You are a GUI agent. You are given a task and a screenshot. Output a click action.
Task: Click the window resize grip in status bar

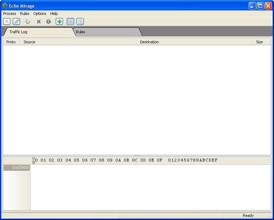[271, 216]
